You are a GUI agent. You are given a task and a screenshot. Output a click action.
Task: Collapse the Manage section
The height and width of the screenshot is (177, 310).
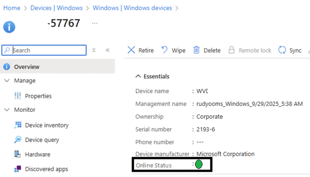7,80
